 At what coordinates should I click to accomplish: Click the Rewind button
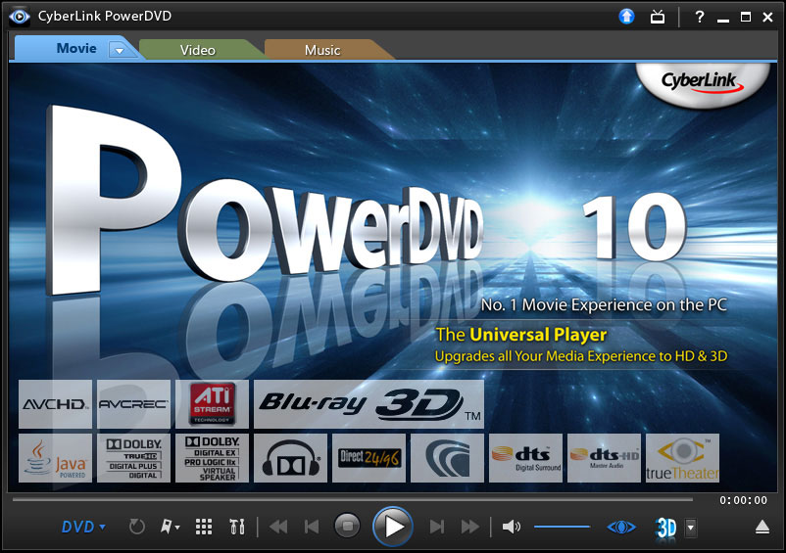pos(278,527)
